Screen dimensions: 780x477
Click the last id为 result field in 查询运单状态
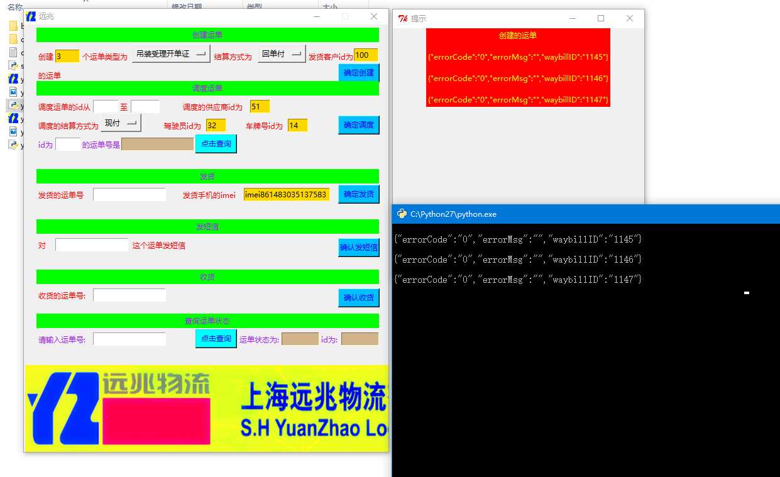pos(360,339)
